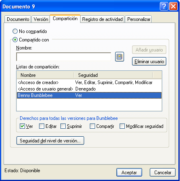The image size is (180, 181).
Task: Enable the Editar checkbox
Action: click(41, 126)
